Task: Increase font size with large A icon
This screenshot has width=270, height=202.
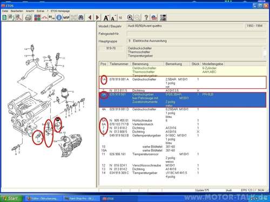Action: (106, 18)
